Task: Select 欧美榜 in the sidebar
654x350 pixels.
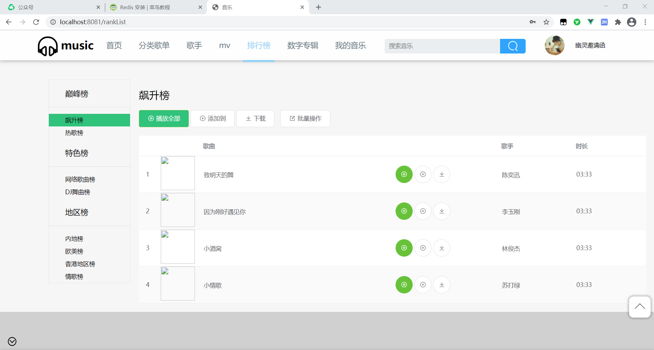Action: (74, 252)
